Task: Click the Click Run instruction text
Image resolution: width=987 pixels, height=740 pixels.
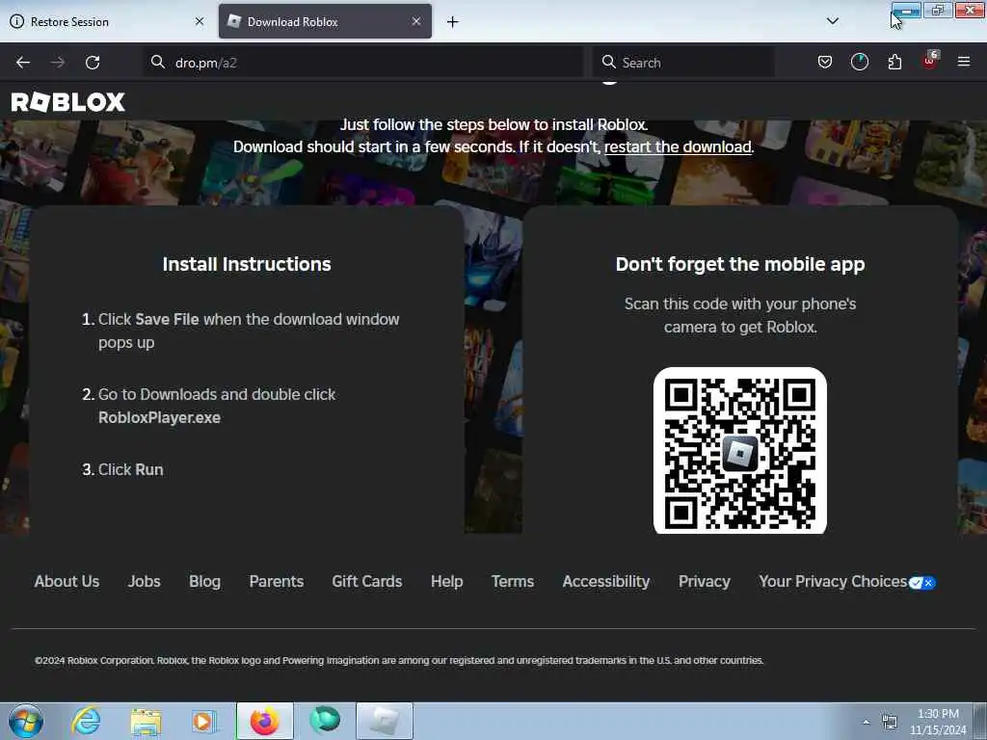Action: coord(130,469)
